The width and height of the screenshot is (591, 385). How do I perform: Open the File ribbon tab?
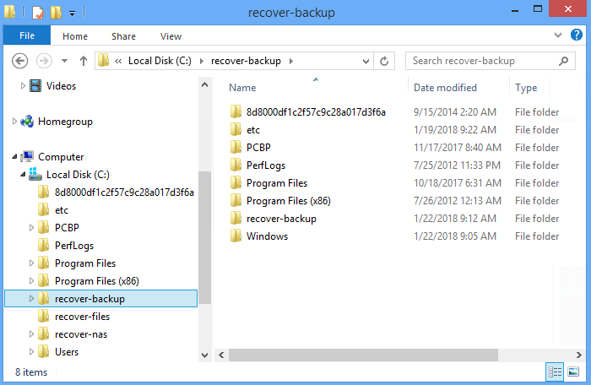tap(27, 35)
